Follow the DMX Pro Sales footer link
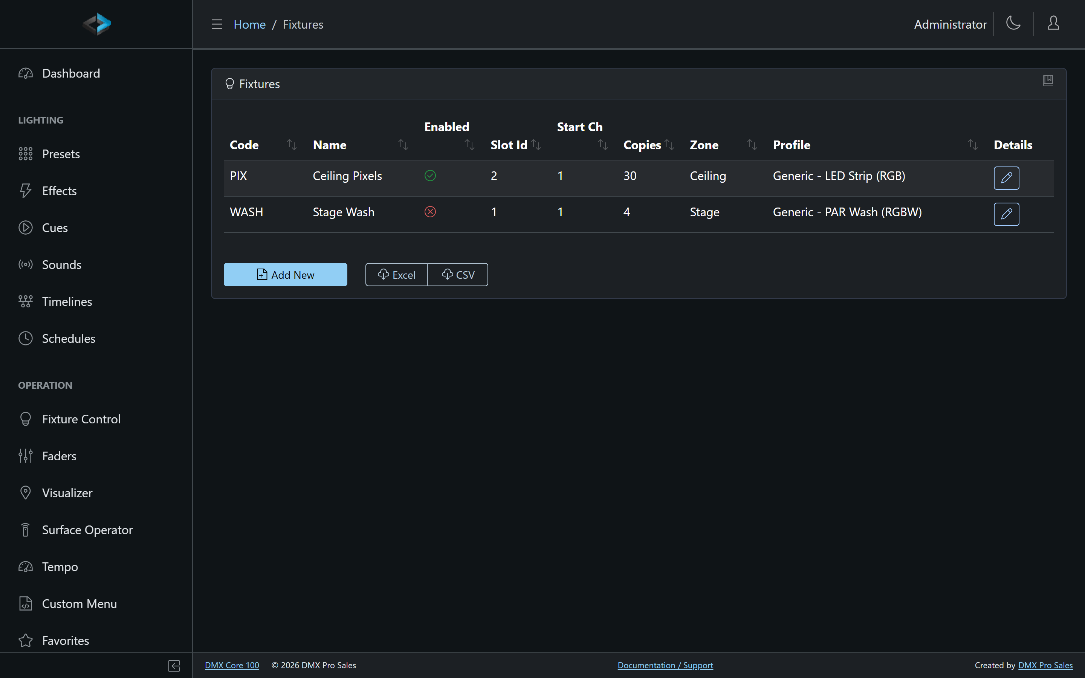This screenshot has height=678, width=1085. pos(1045,666)
